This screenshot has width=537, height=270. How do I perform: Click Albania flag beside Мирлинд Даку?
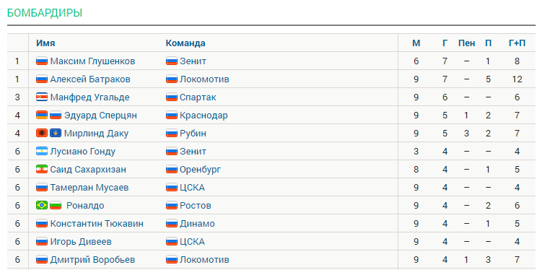42,134
